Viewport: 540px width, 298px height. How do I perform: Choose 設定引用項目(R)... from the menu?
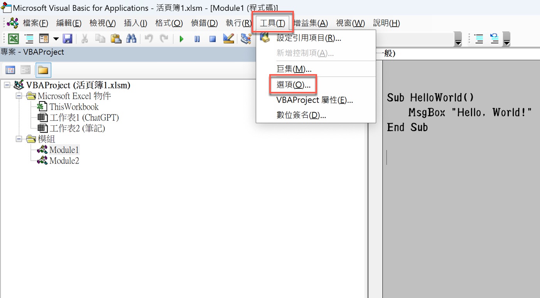[x=316, y=38]
